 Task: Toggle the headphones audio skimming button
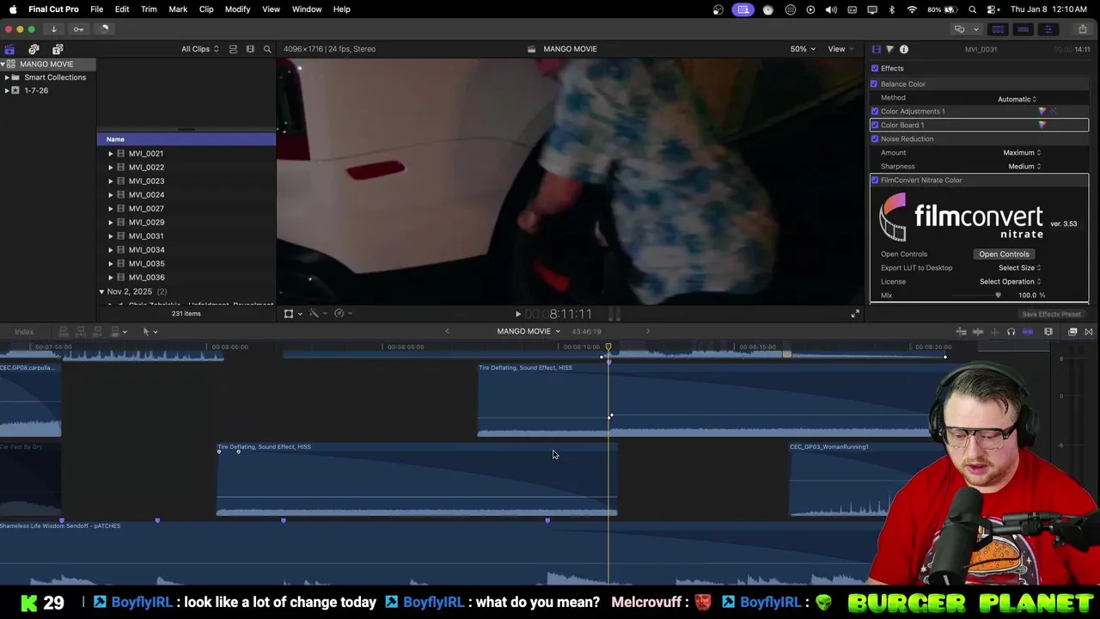point(1011,332)
